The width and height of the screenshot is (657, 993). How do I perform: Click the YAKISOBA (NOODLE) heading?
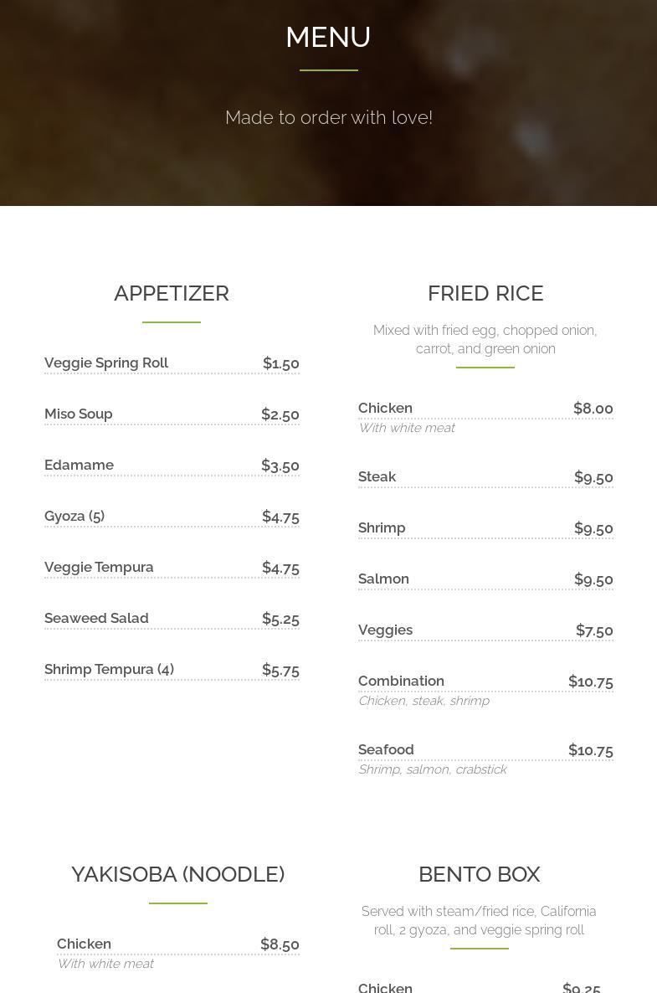178,874
